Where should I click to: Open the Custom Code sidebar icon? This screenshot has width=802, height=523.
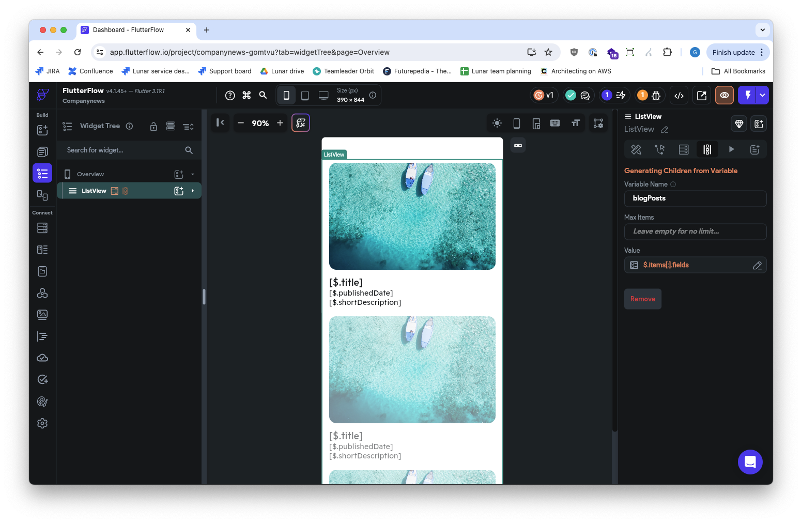coord(42,336)
